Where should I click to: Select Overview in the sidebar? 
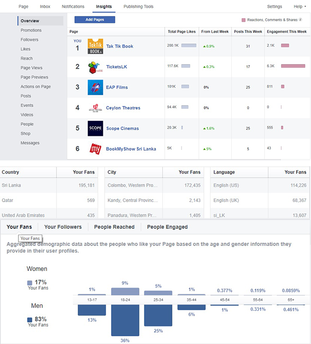[x=41, y=21]
